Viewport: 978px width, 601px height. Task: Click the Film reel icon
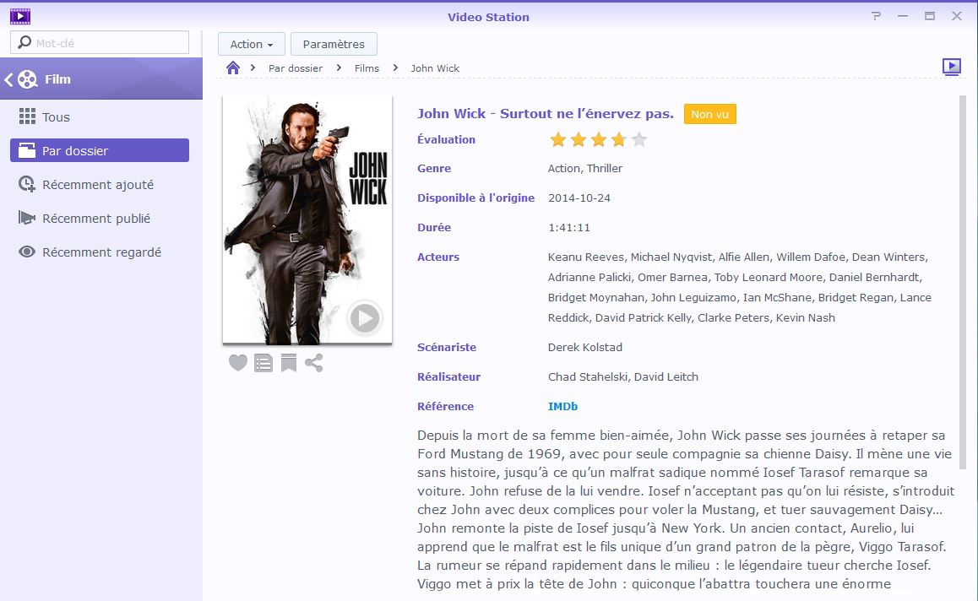27,79
